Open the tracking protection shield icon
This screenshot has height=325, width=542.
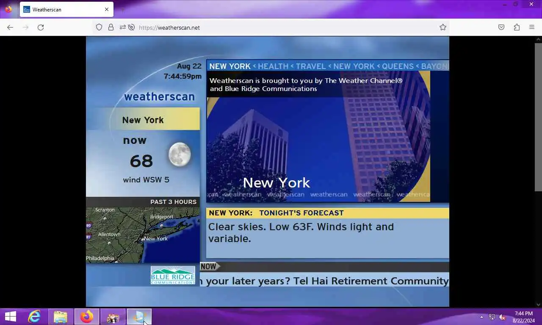coord(99,27)
